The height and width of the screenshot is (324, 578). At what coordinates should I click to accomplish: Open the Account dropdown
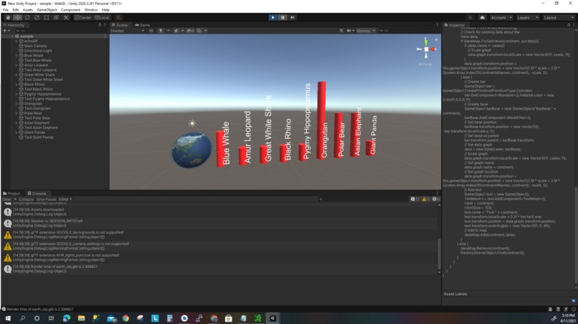(501, 17)
